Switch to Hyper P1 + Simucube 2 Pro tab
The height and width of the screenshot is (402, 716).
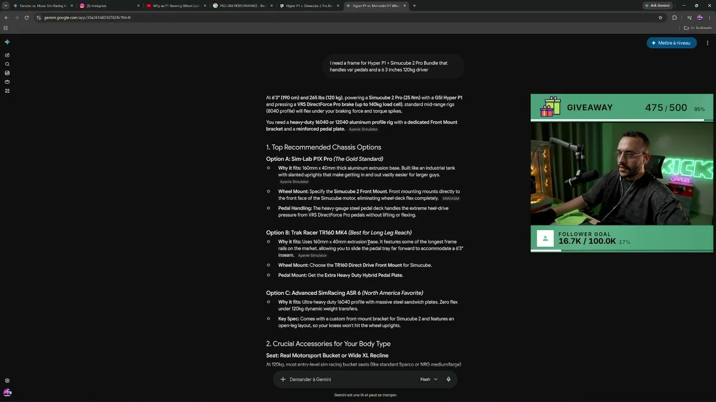[x=309, y=6]
